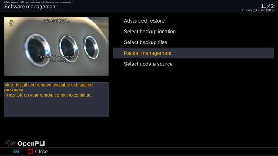Click the OpenPLi logo
Screen dimensions: 278x156
tap(25, 143)
